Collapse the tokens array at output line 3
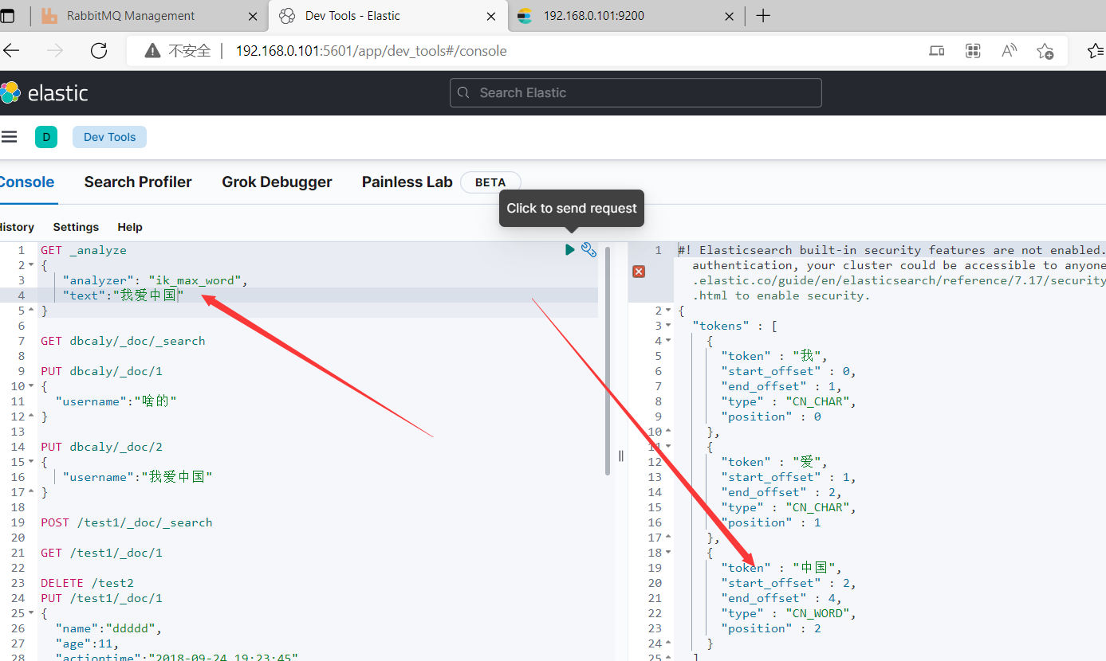1106x661 pixels. (x=668, y=326)
